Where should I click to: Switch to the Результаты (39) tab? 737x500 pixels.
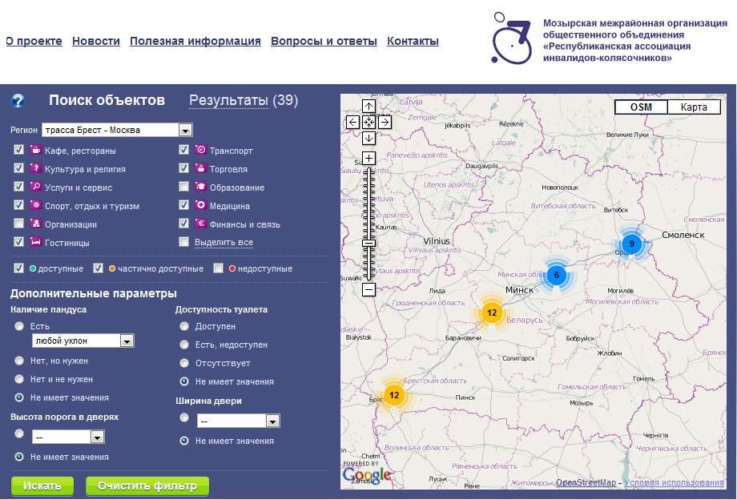244,100
